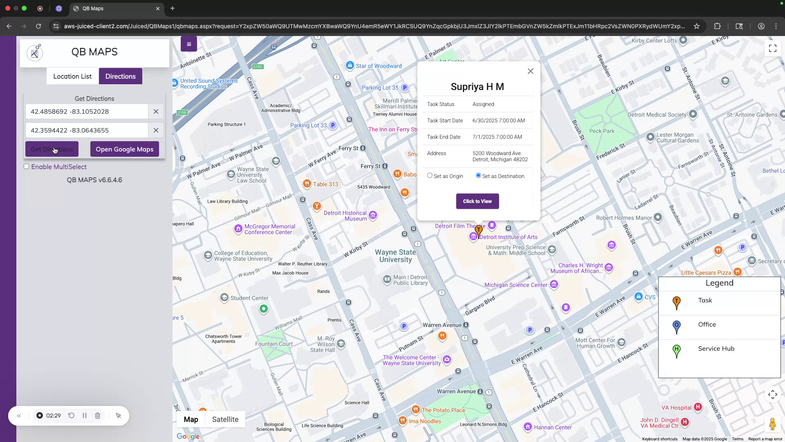785x442 pixels.
Task: Collapse the recording toolbar with double-chevron
Action: click(19, 415)
